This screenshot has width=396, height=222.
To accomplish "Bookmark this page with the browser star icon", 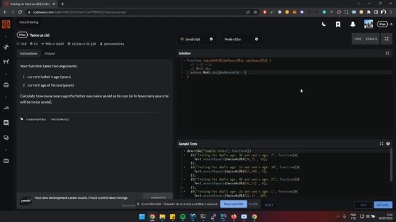I will pyautogui.click(x=256, y=12).
